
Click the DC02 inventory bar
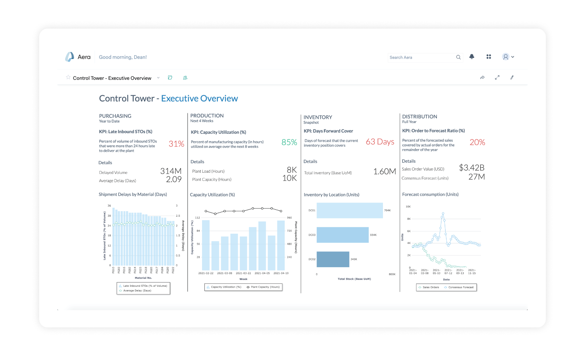[x=333, y=259]
